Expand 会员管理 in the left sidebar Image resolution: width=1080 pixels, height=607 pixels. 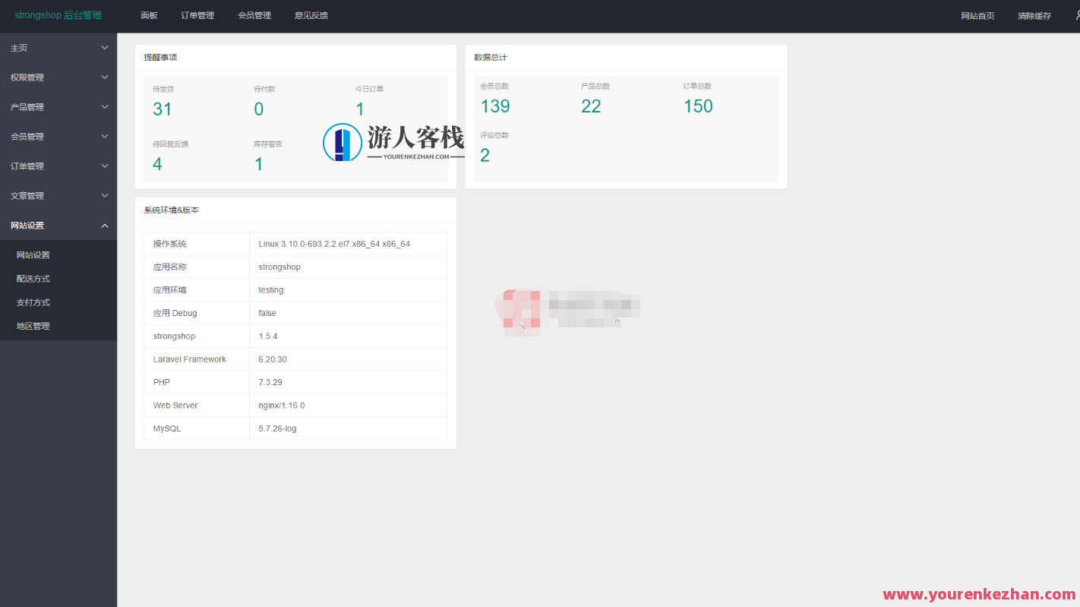(x=58, y=136)
